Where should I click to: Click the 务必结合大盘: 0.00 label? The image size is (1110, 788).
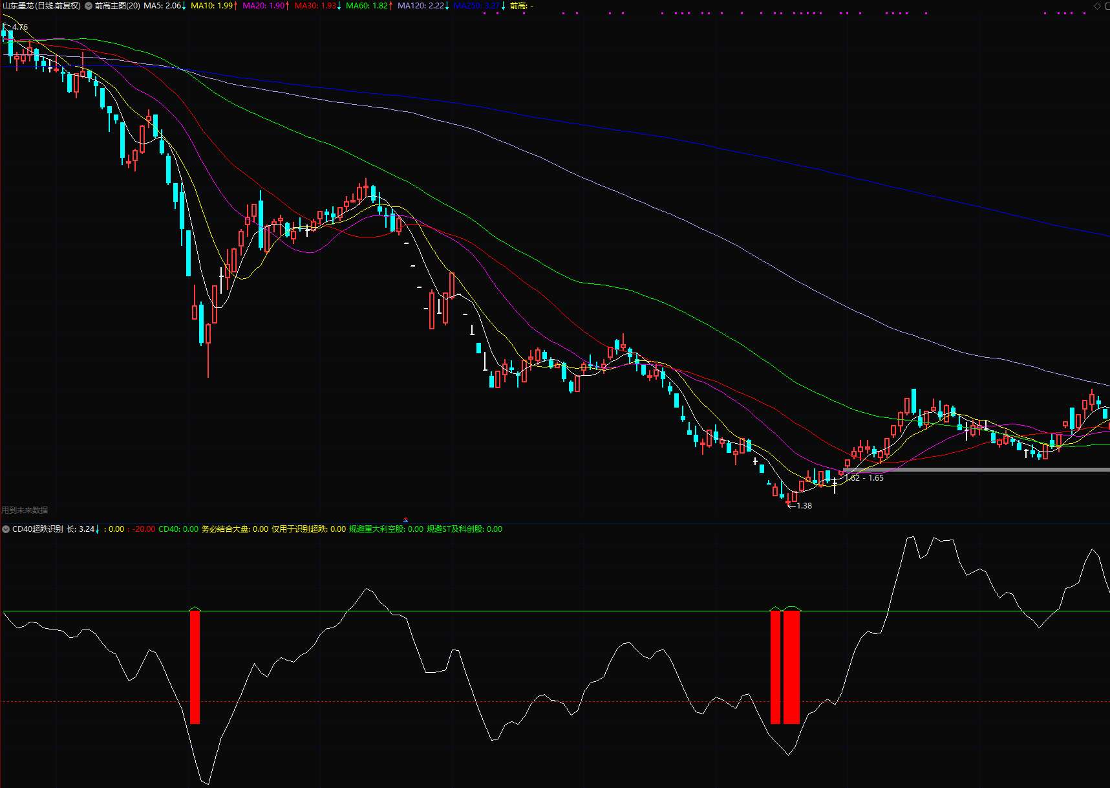pyautogui.click(x=235, y=529)
